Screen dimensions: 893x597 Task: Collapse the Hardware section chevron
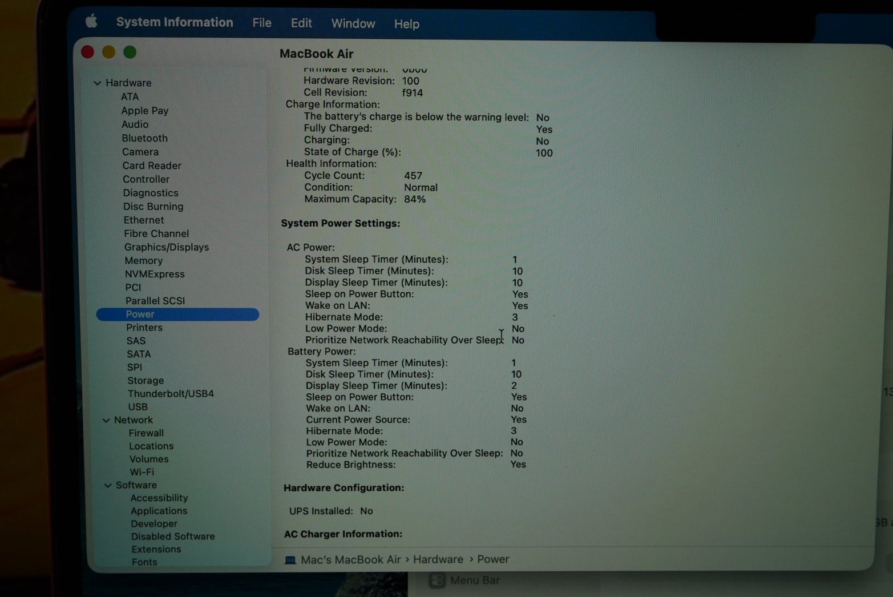point(98,83)
